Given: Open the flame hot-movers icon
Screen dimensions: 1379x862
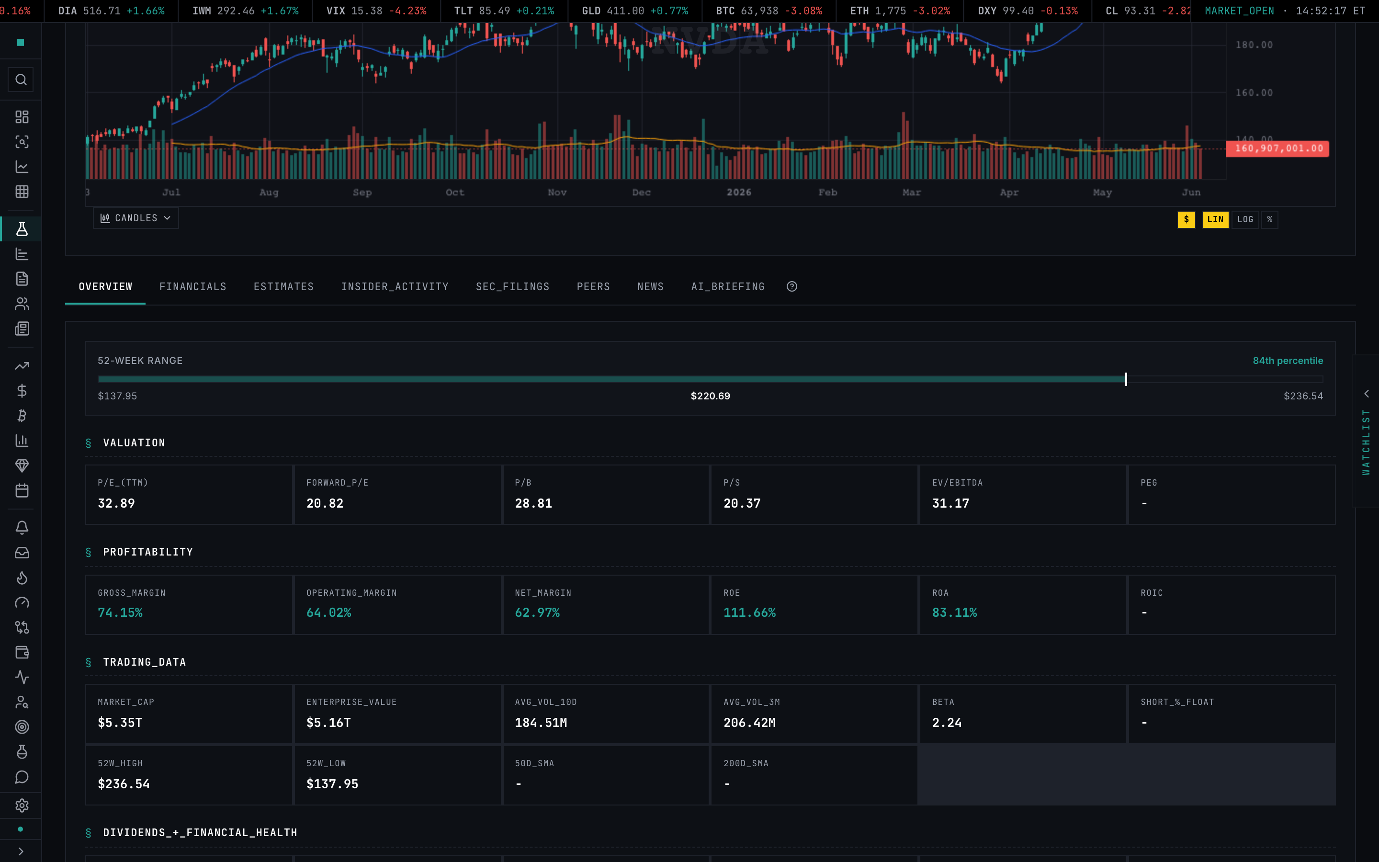Looking at the screenshot, I should (22, 578).
